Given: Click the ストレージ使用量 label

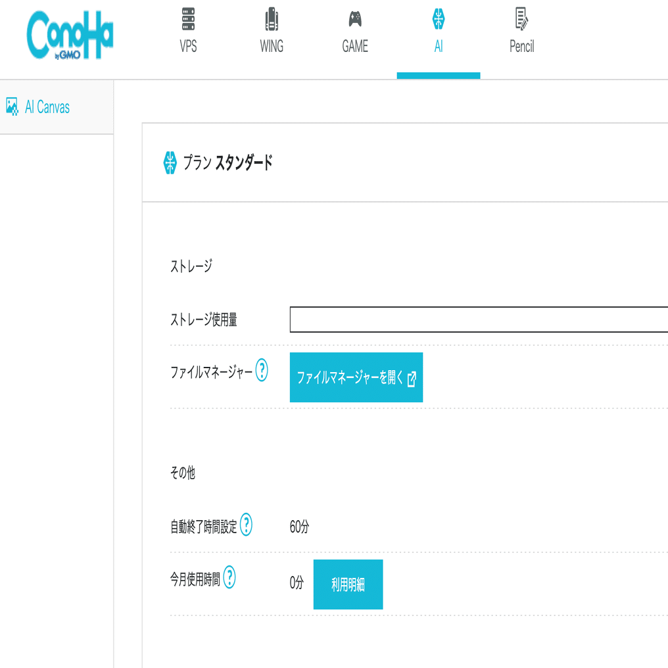Looking at the screenshot, I should [x=204, y=319].
